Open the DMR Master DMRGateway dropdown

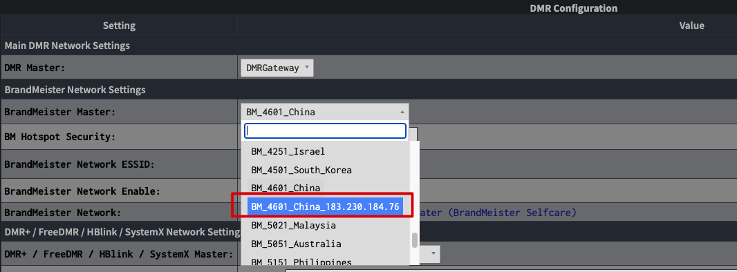click(x=277, y=68)
